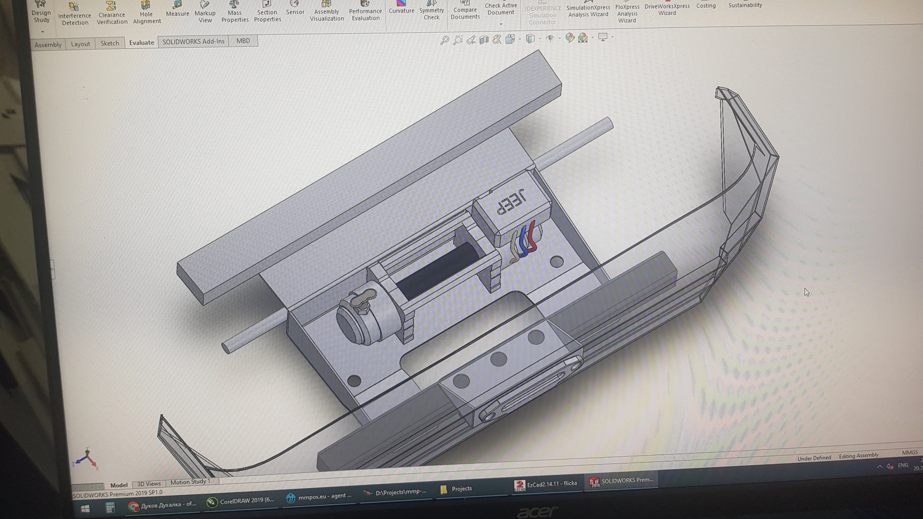Select Zoom to Area icon

coord(458,40)
